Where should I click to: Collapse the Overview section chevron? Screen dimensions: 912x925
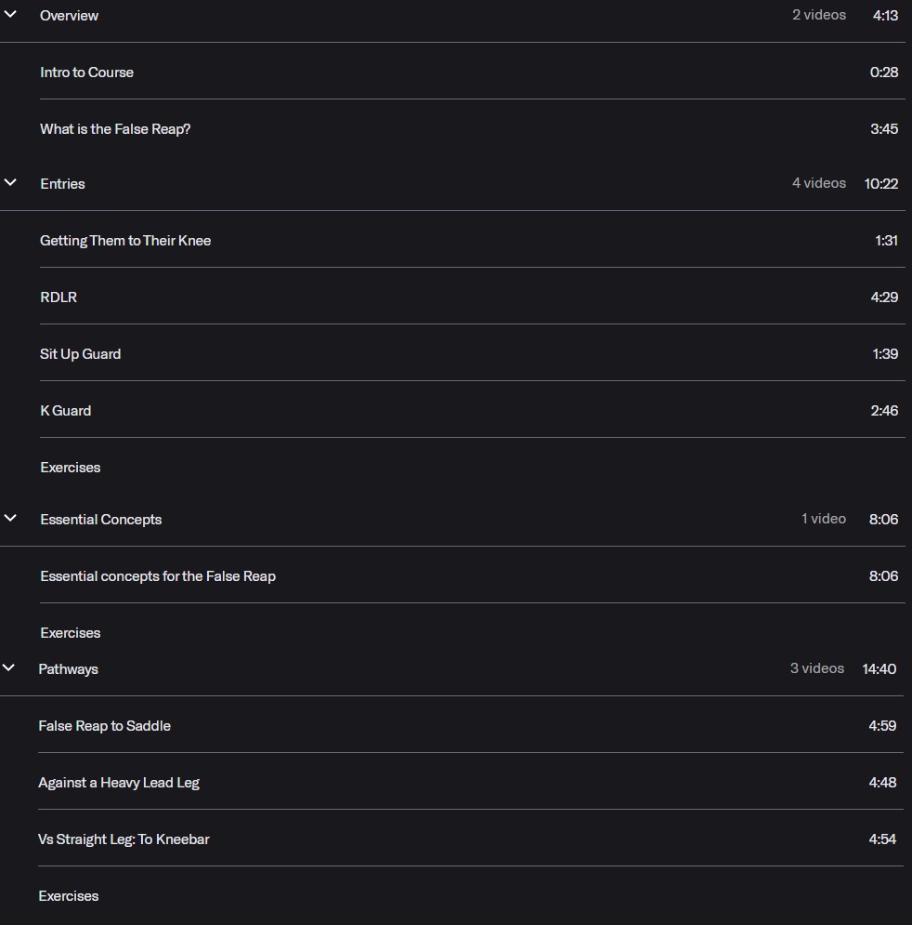[10, 15]
